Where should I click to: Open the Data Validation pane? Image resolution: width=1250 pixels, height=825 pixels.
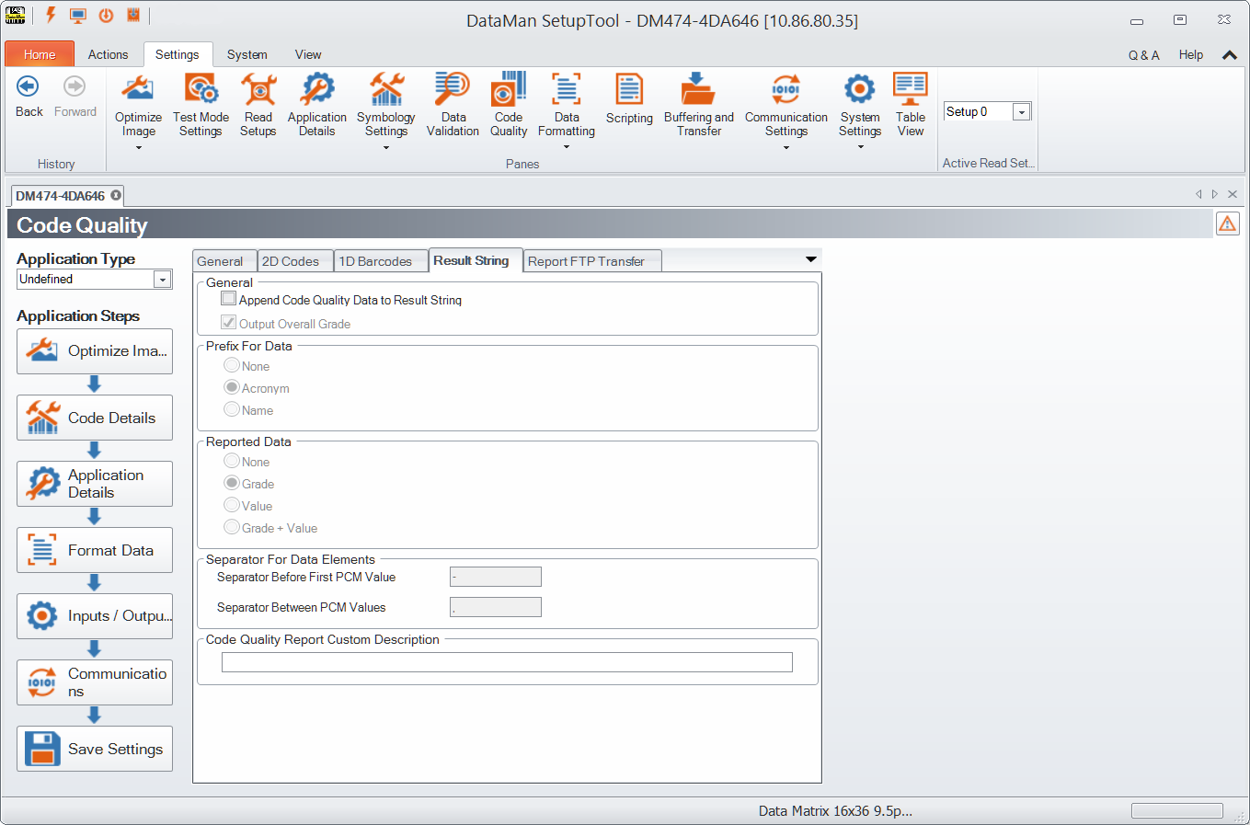tap(453, 106)
